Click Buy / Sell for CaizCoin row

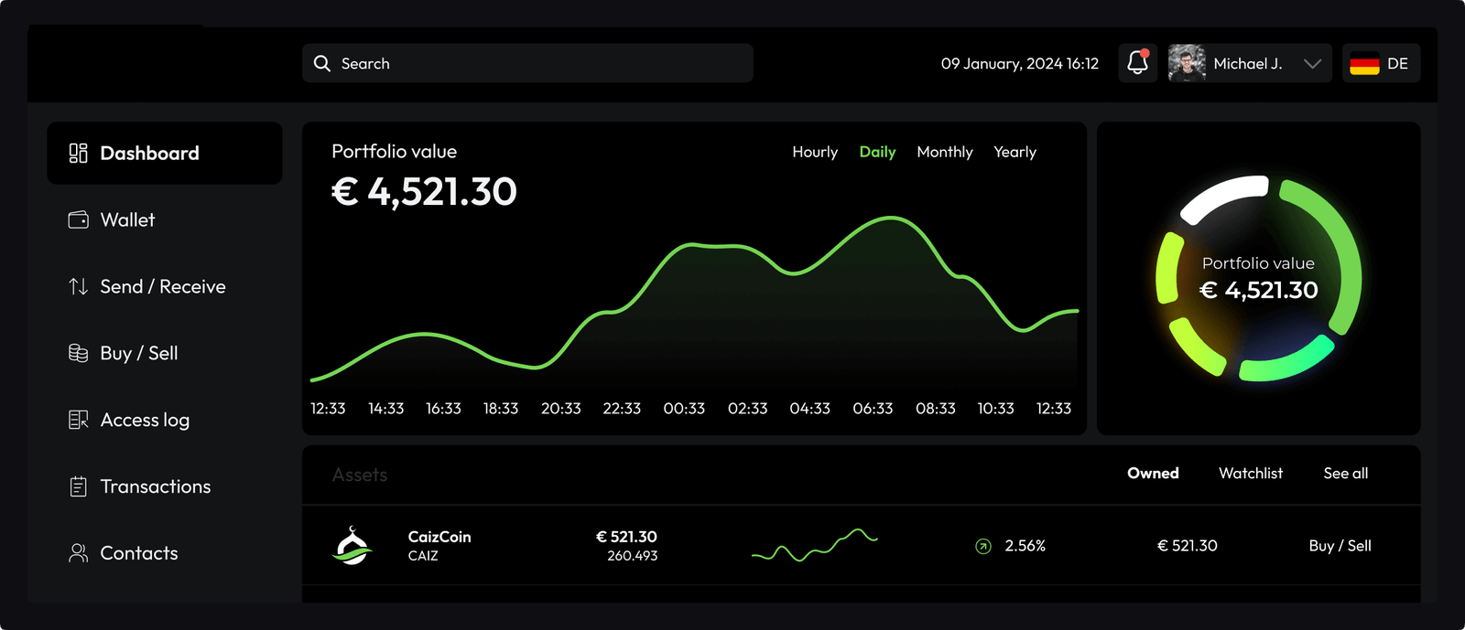1340,546
